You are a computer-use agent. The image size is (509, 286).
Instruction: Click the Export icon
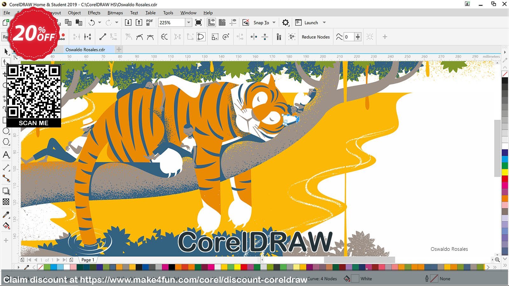click(x=139, y=23)
